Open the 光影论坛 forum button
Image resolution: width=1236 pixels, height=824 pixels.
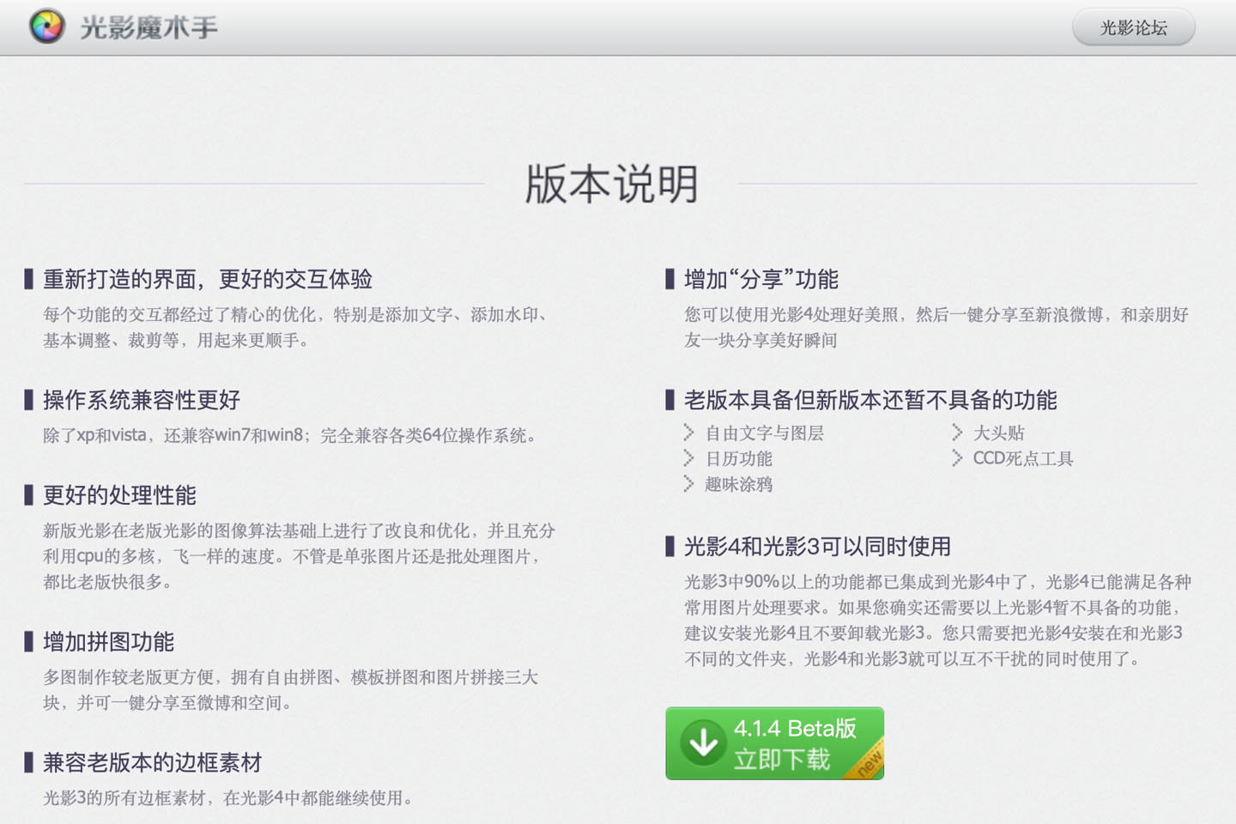(x=1133, y=27)
